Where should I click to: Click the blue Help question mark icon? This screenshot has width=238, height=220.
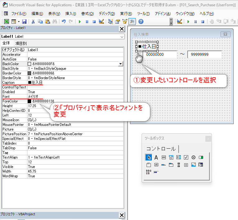(x=141, y=22)
